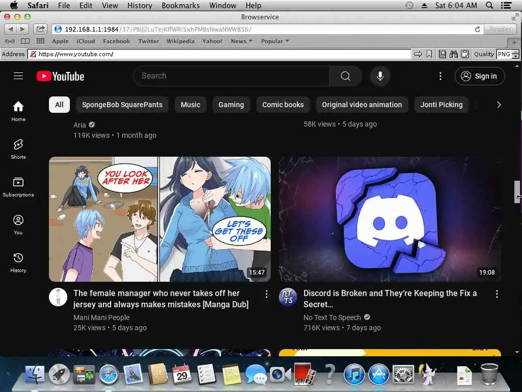Open options for the Manga Dub video
This screenshot has width=522, height=392.
click(266, 293)
